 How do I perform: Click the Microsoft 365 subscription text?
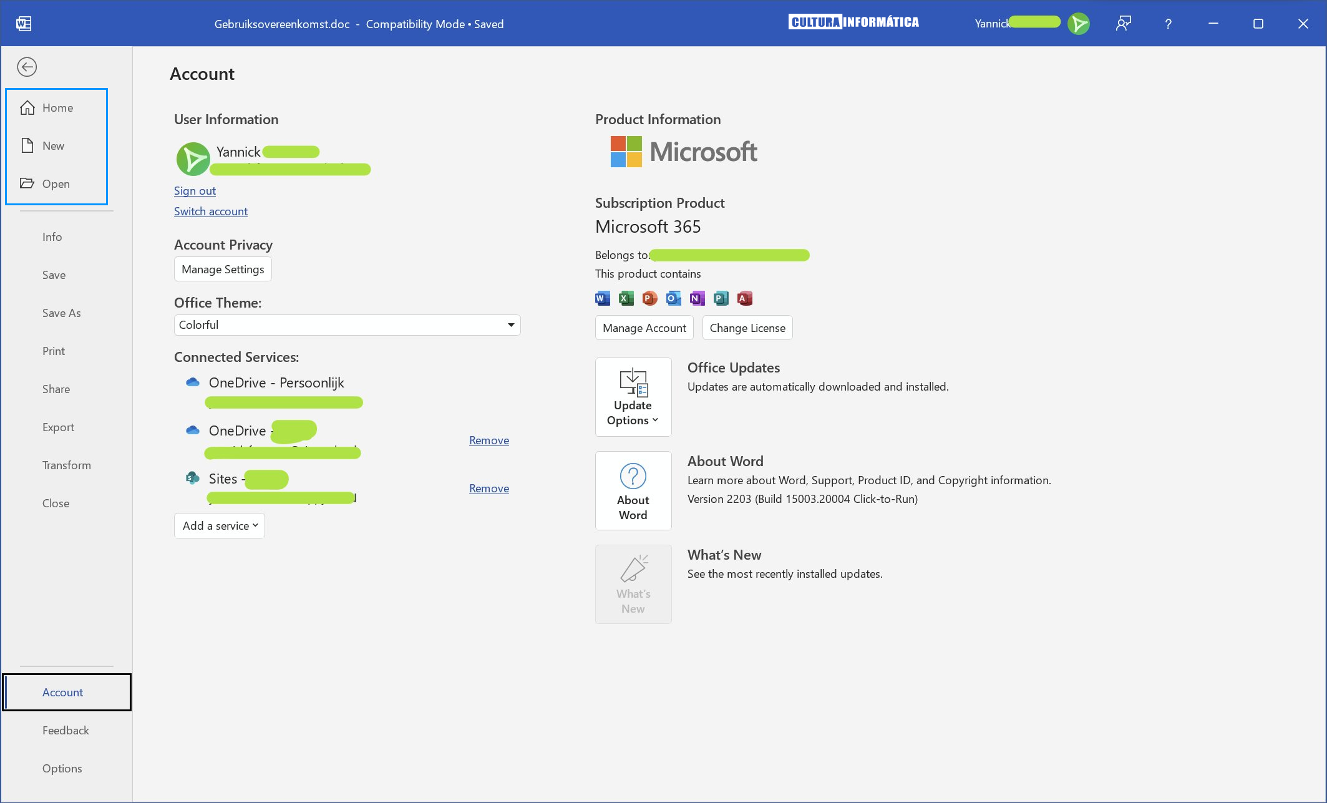pos(648,226)
